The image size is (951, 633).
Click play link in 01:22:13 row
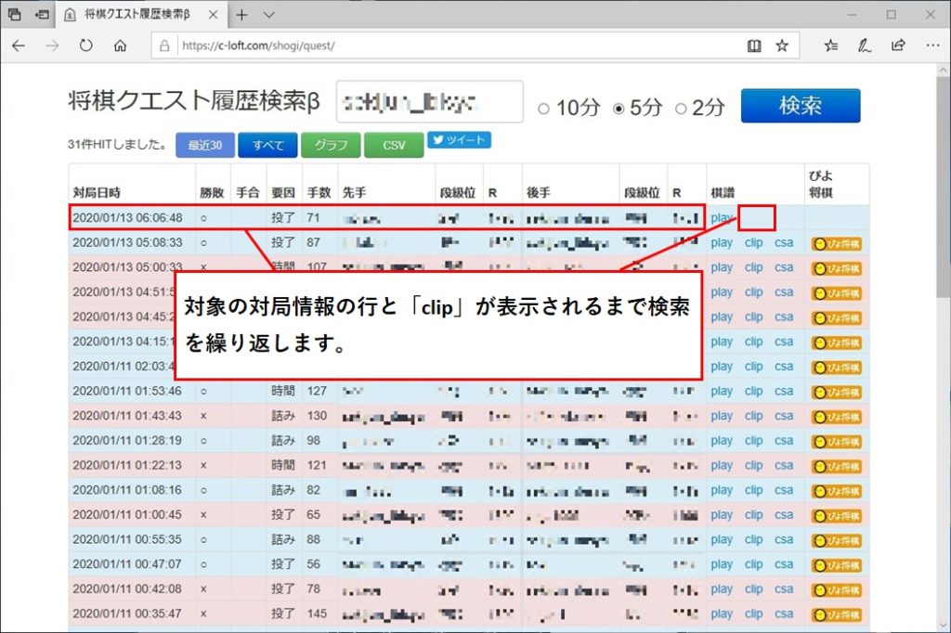722,466
